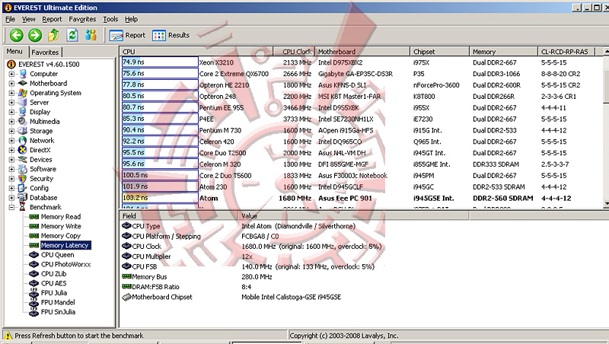Select the Devices icon in tree
The height and width of the screenshot is (344, 609).
pyautogui.click(x=23, y=160)
